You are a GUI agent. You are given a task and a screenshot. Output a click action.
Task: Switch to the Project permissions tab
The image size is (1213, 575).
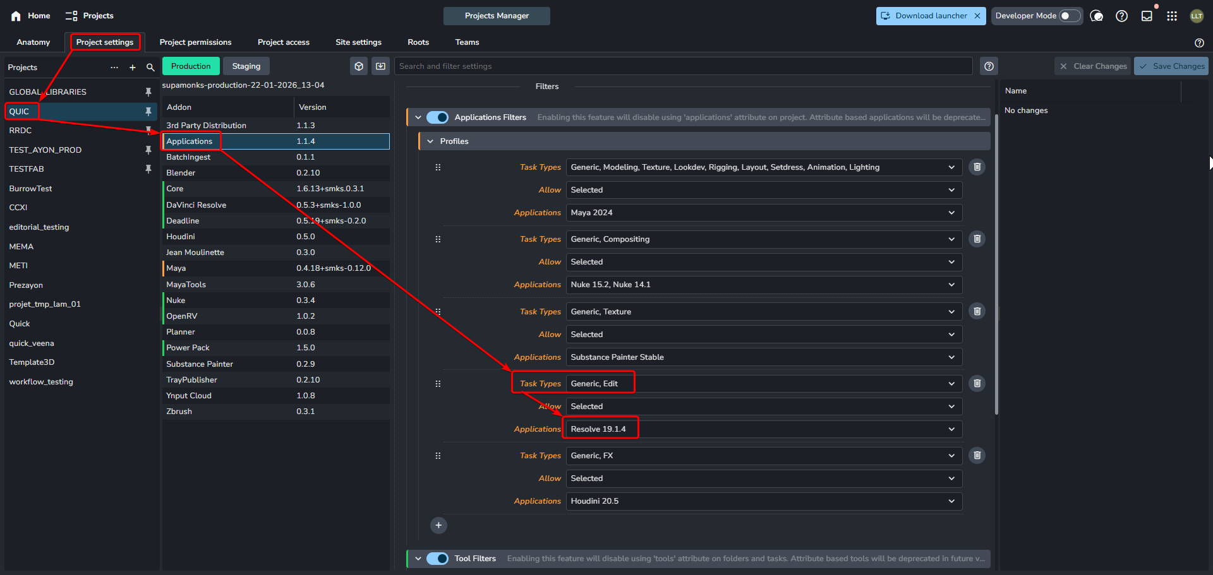(195, 42)
